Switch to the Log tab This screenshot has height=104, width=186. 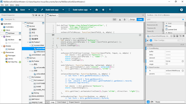click(53, 102)
